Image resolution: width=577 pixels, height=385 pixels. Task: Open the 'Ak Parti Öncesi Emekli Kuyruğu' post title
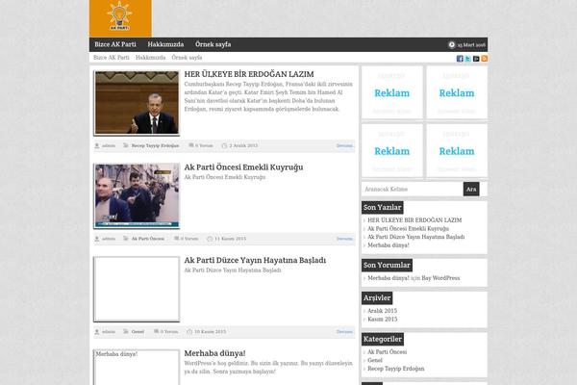click(x=243, y=167)
